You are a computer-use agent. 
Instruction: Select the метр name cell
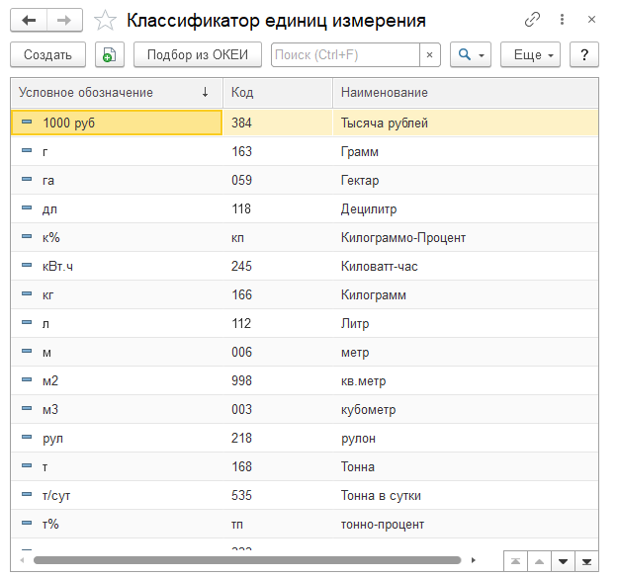click(466, 352)
